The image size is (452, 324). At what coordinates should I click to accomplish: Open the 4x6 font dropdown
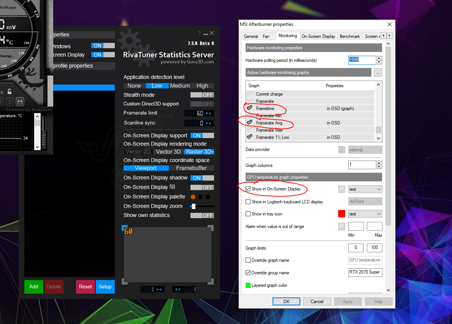(365, 201)
